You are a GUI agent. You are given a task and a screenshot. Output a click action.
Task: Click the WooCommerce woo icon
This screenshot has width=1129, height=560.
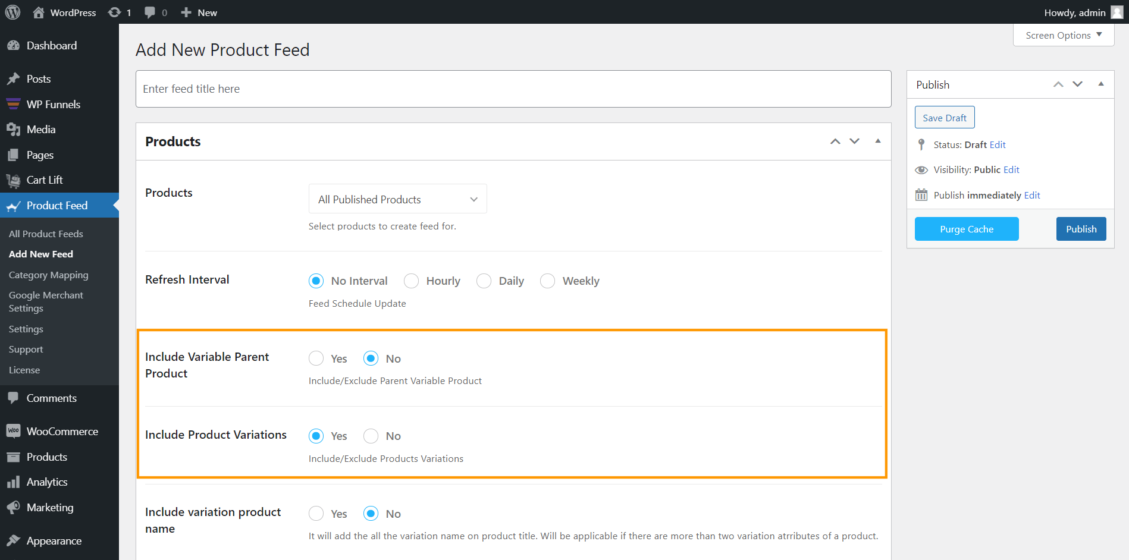pos(14,432)
